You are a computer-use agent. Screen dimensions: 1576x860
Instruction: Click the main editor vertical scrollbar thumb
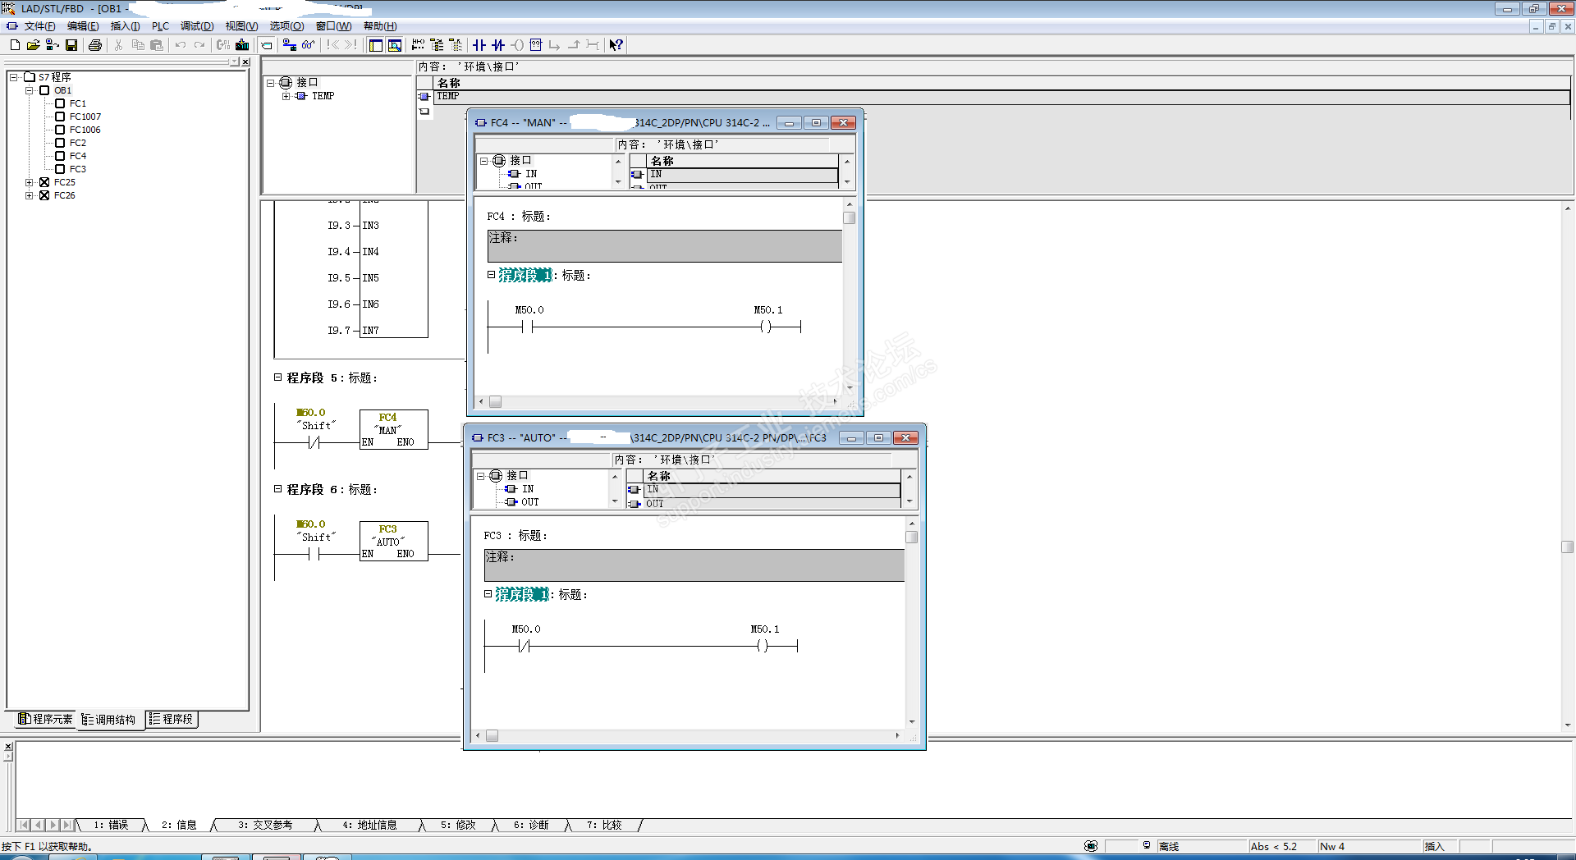[x=1568, y=547]
